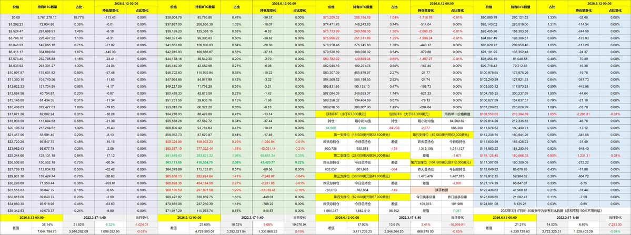Select red price cell $73,209.52
The width and height of the screenshot is (631, 235).
pos(331,17)
